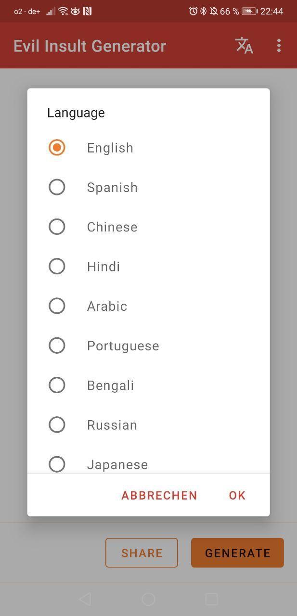Tap the alarm clock status icon
Screen dimensions: 297x616
pyautogui.click(x=193, y=11)
